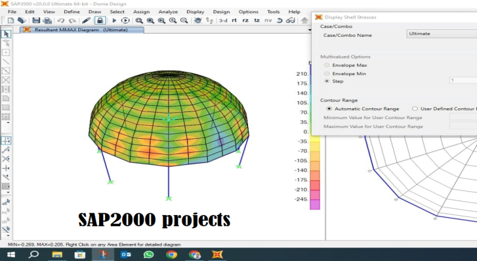Image resolution: width=477 pixels, height=261 pixels.
Task: Open the Display menu
Action: click(195, 11)
